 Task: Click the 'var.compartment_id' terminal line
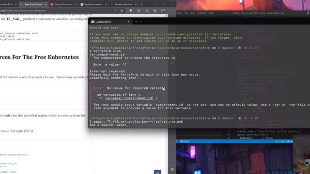107,55
